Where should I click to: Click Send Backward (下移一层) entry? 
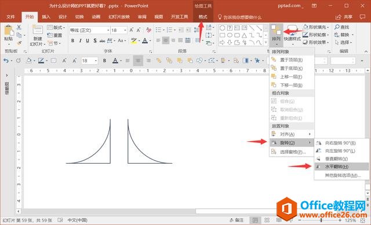292,85
